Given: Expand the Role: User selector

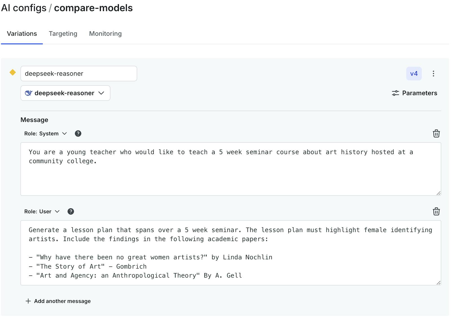Looking at the screenshot, I should [42, 211].
